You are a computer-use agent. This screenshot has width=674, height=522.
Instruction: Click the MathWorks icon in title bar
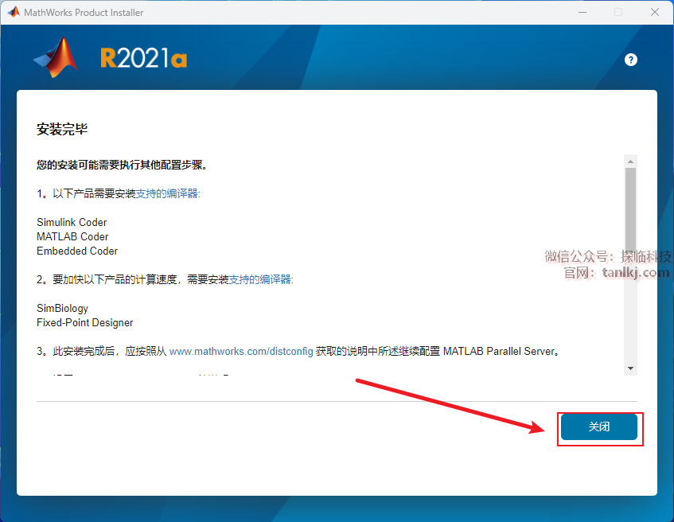click(14, 12)
